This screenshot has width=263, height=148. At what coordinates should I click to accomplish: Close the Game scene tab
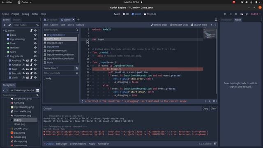coord(74,20)
